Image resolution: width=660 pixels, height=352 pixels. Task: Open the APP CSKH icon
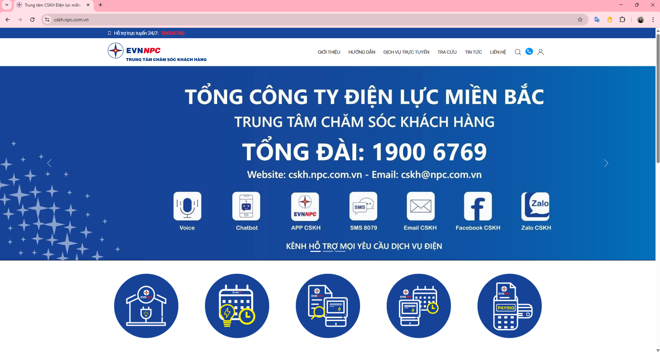pos(305,206)
